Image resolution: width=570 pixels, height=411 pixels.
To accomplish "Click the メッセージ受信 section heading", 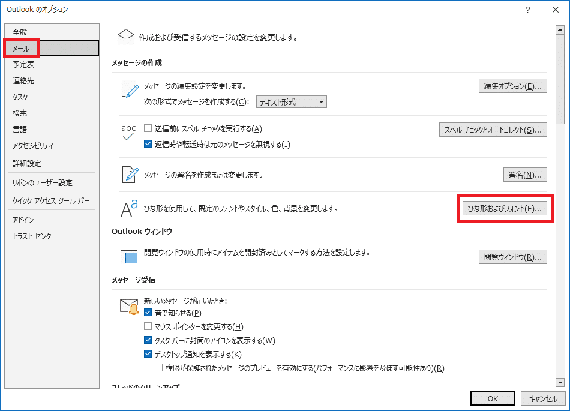I will (133, 280).
